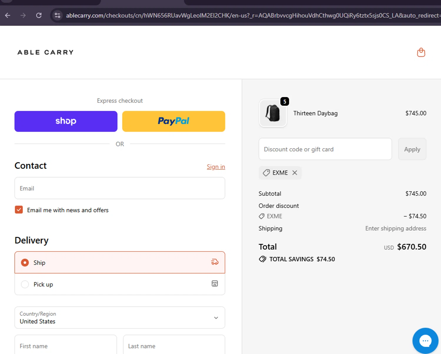The image size is (441, 354).
Task: Click the Able Carry logo
Action: 46,52
